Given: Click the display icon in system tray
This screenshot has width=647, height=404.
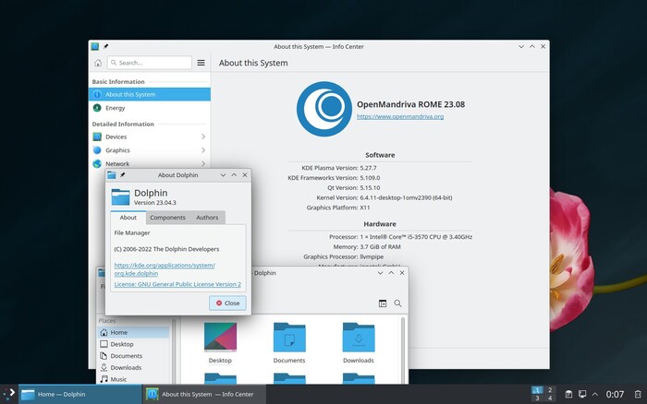Looking at the screenshot, I should (582, 394).
